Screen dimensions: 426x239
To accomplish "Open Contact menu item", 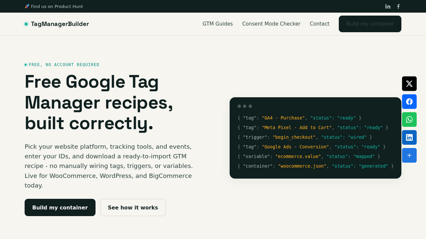I will pyautogui.click(x=319, y=24).
